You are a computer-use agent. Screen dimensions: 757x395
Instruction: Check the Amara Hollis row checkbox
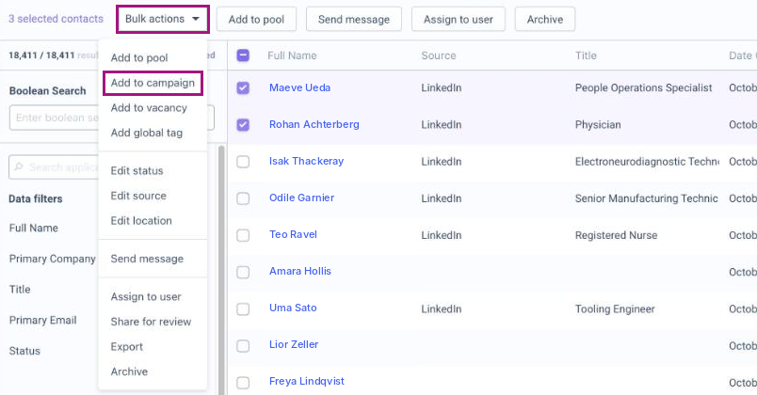tap(243, 272)
